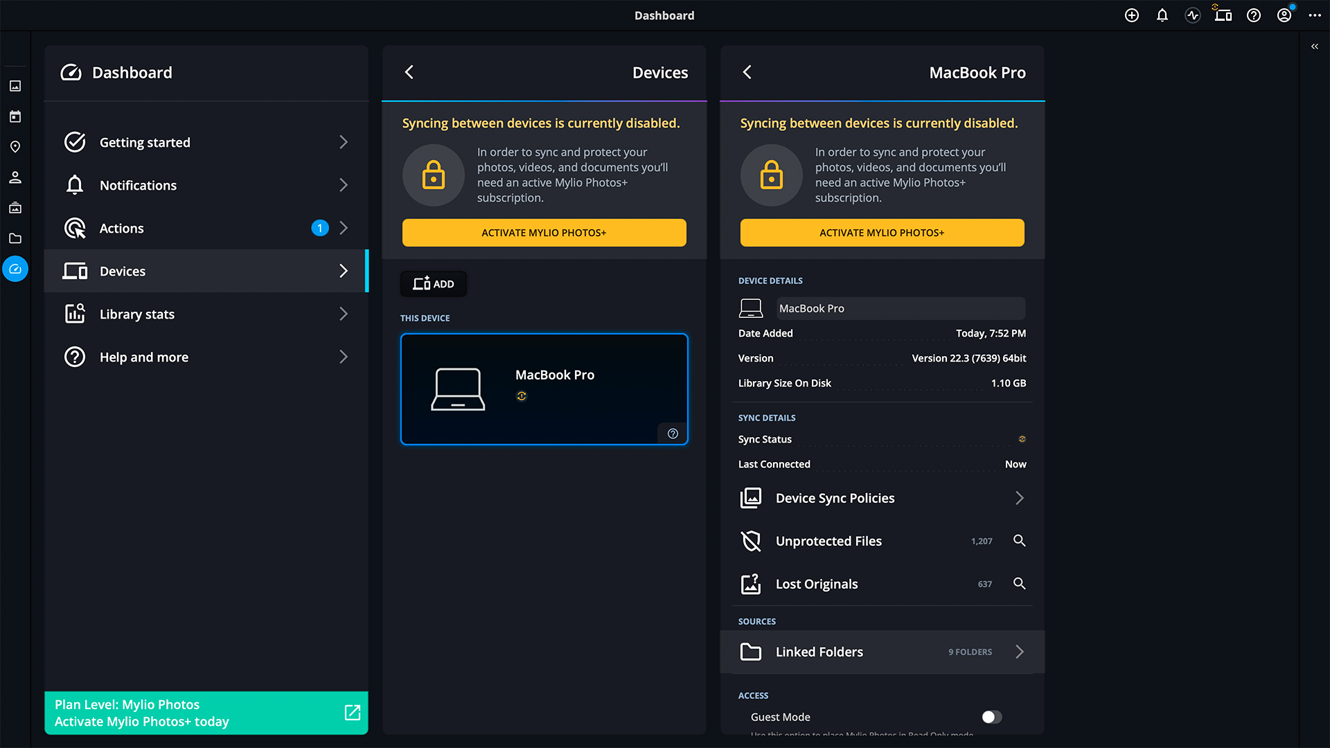
Task: Click the open-external icon on plan banner
Action: [353, 713]
